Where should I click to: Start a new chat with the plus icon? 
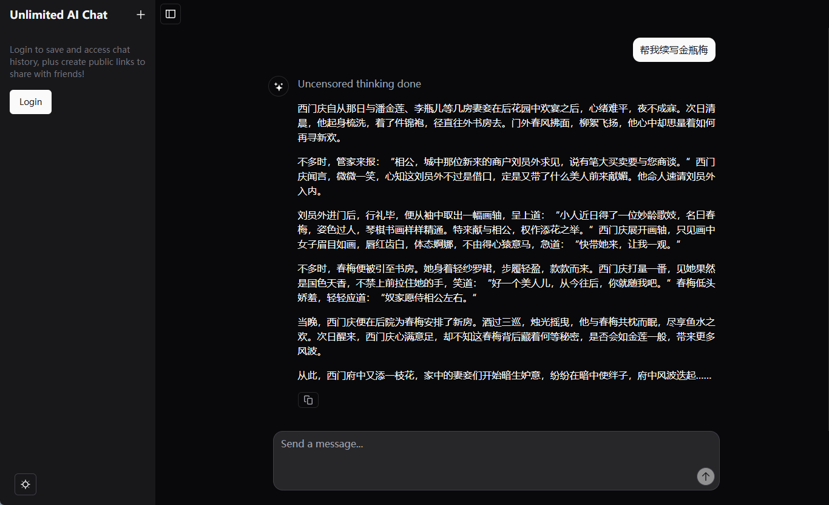tap(140, 15)
